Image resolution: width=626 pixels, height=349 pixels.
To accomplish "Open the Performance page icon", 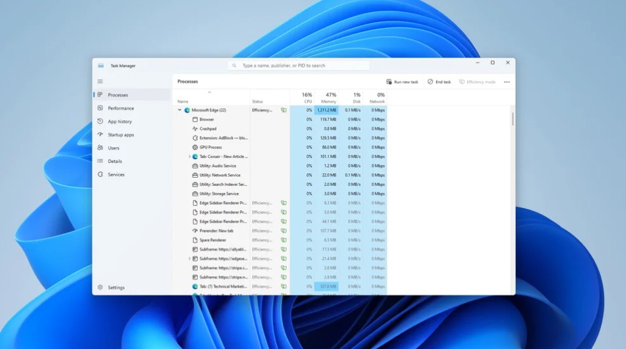I will (100, 108).
